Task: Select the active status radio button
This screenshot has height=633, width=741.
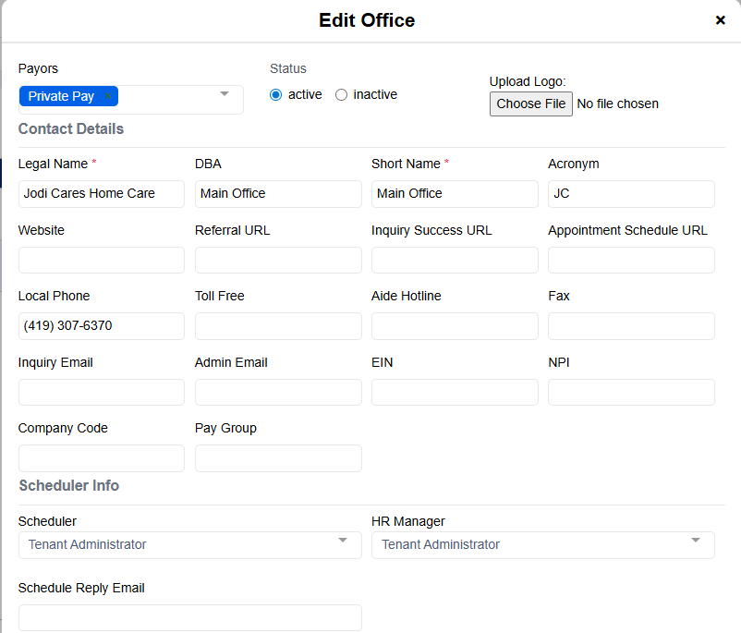Action: pyautogui.click(x=275, y=95)
